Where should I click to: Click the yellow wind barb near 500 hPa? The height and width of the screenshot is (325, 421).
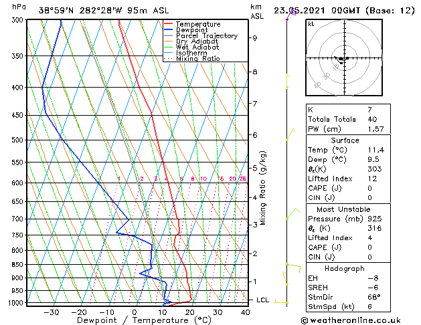[290, 134]
